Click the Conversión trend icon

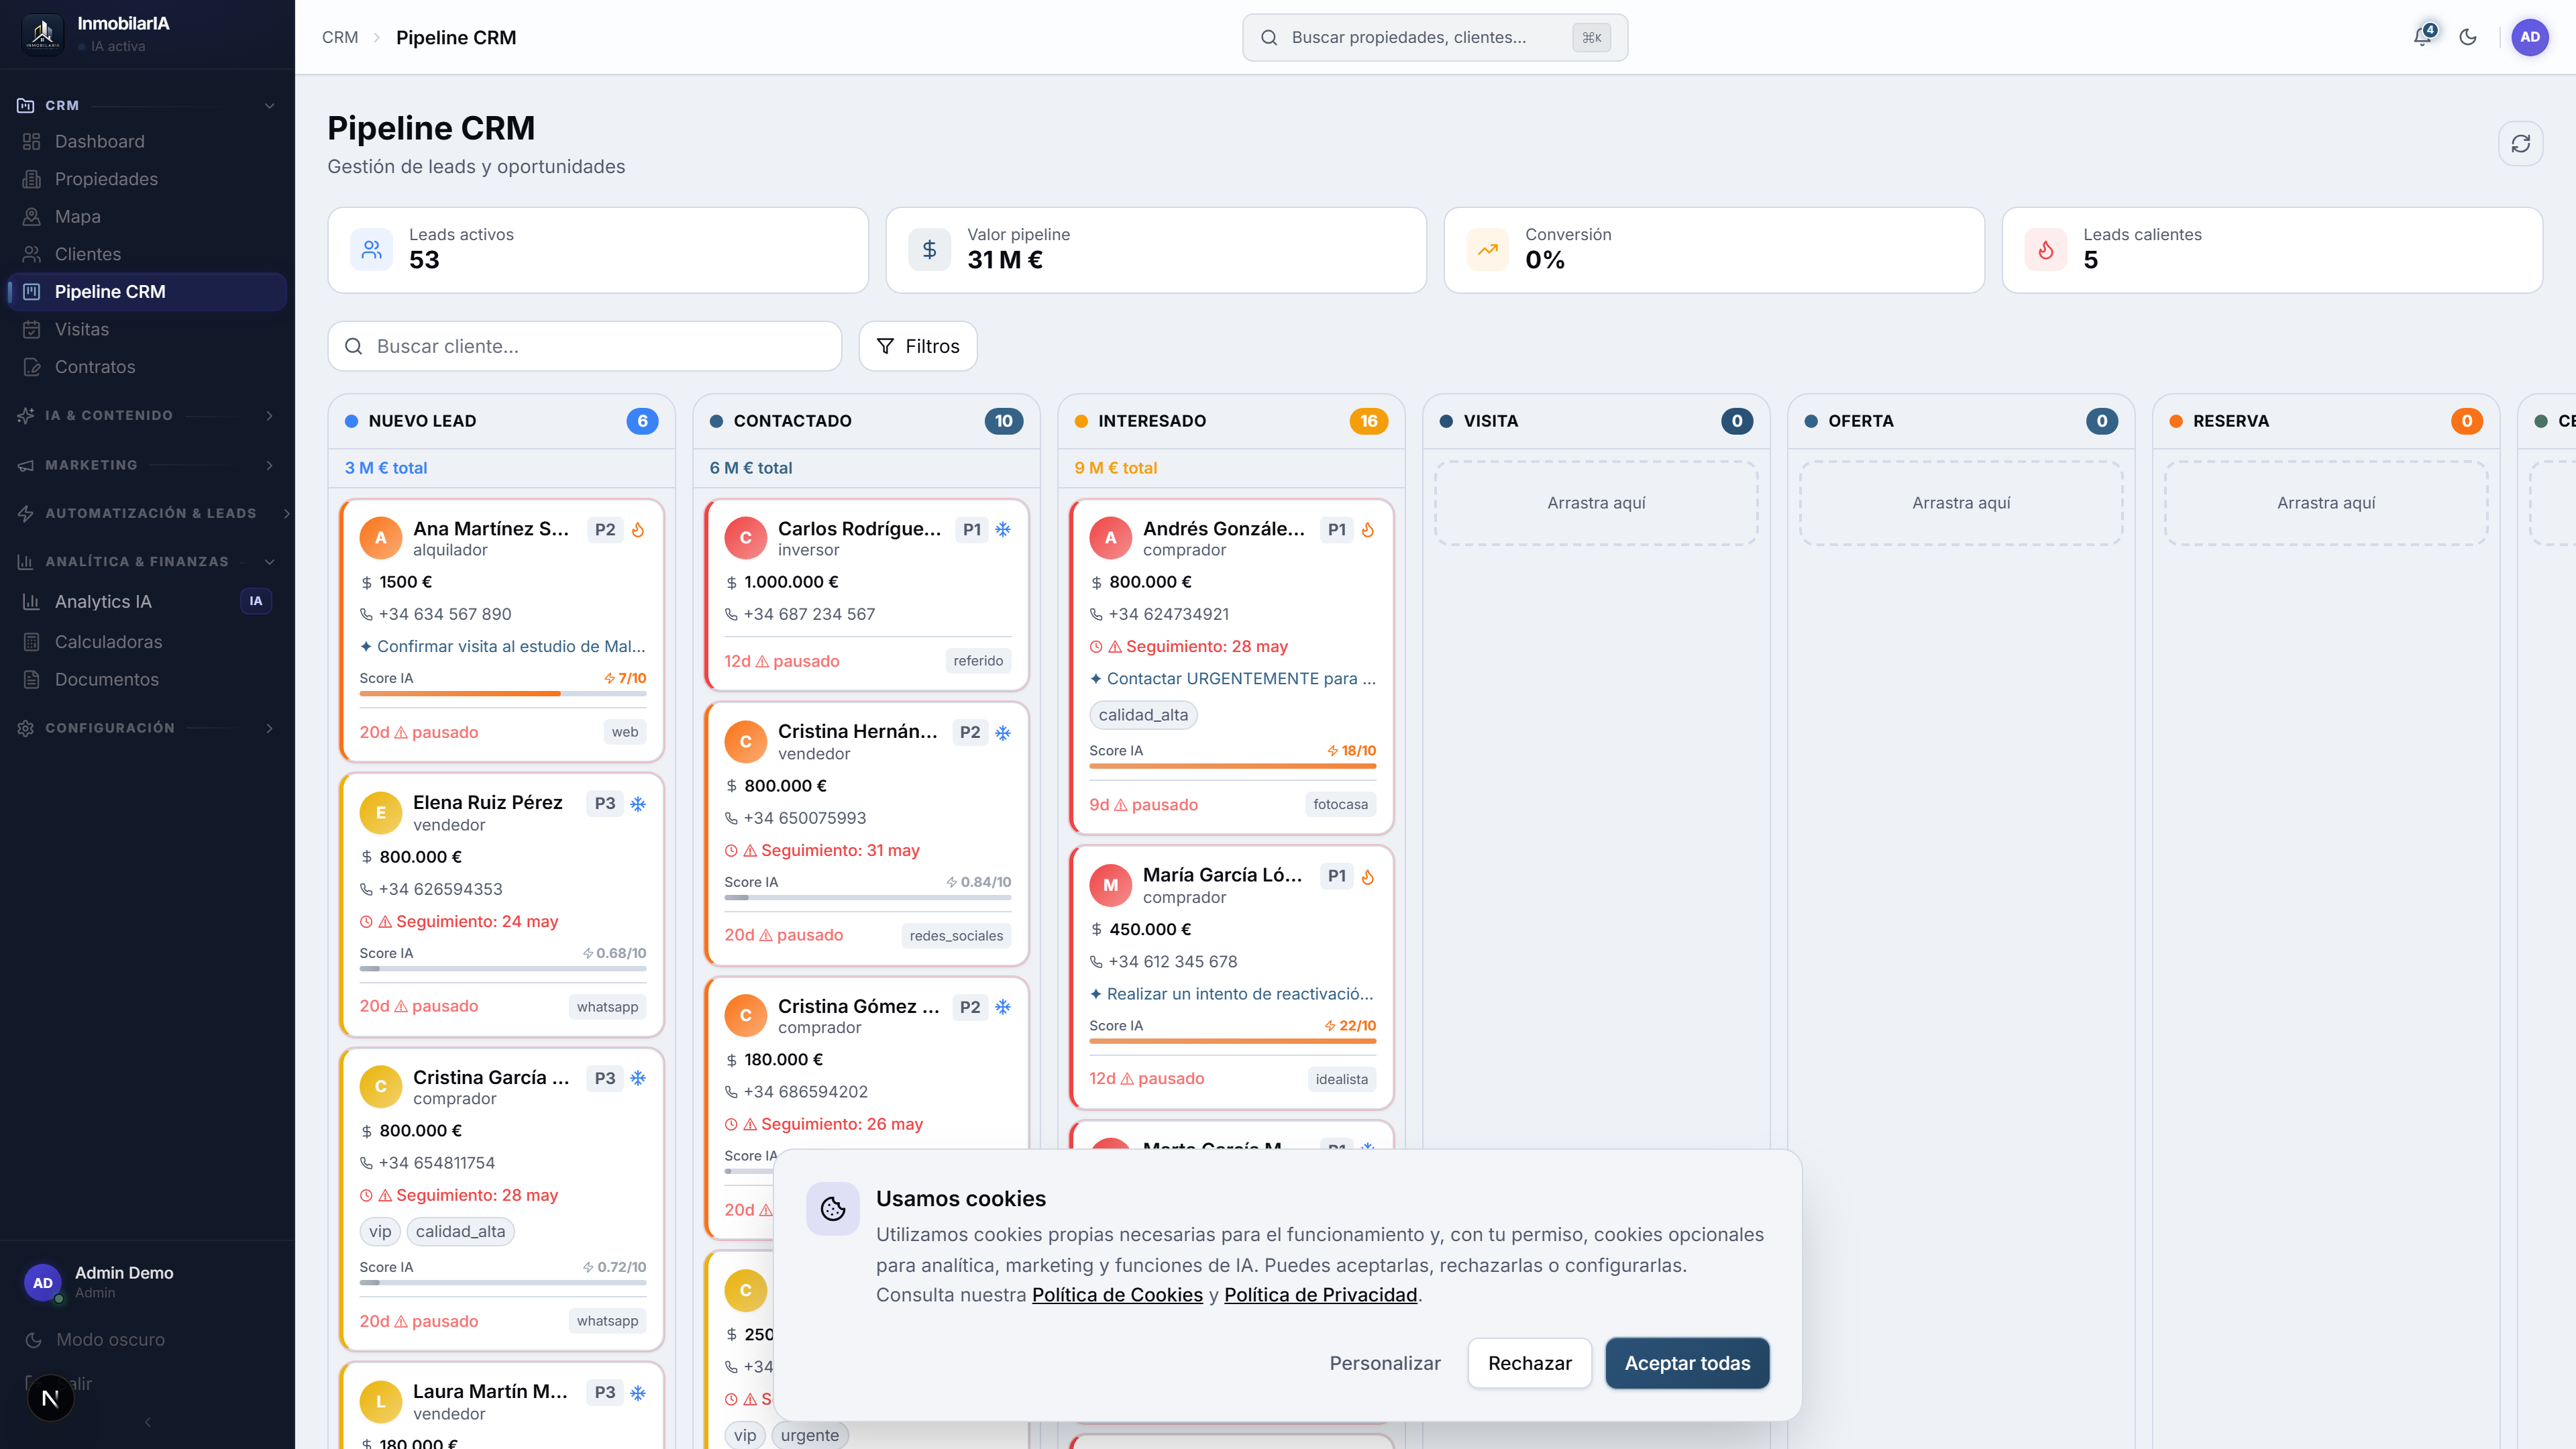pos(1488,250)
